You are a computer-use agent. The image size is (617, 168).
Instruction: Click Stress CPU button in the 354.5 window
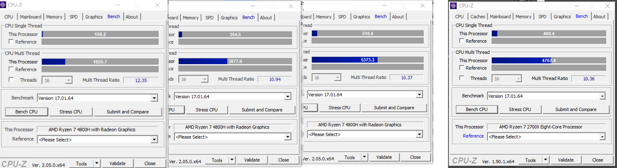pos(207,110)
